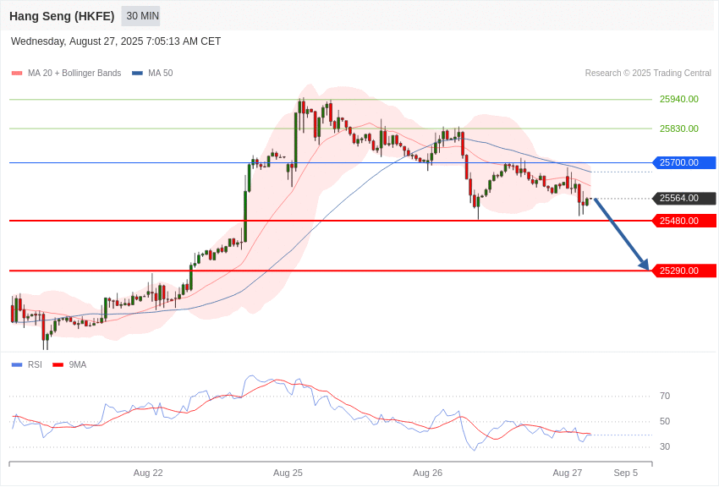Click the Aug 26 axis label
The image size is (719, 487).
point(428,473)
